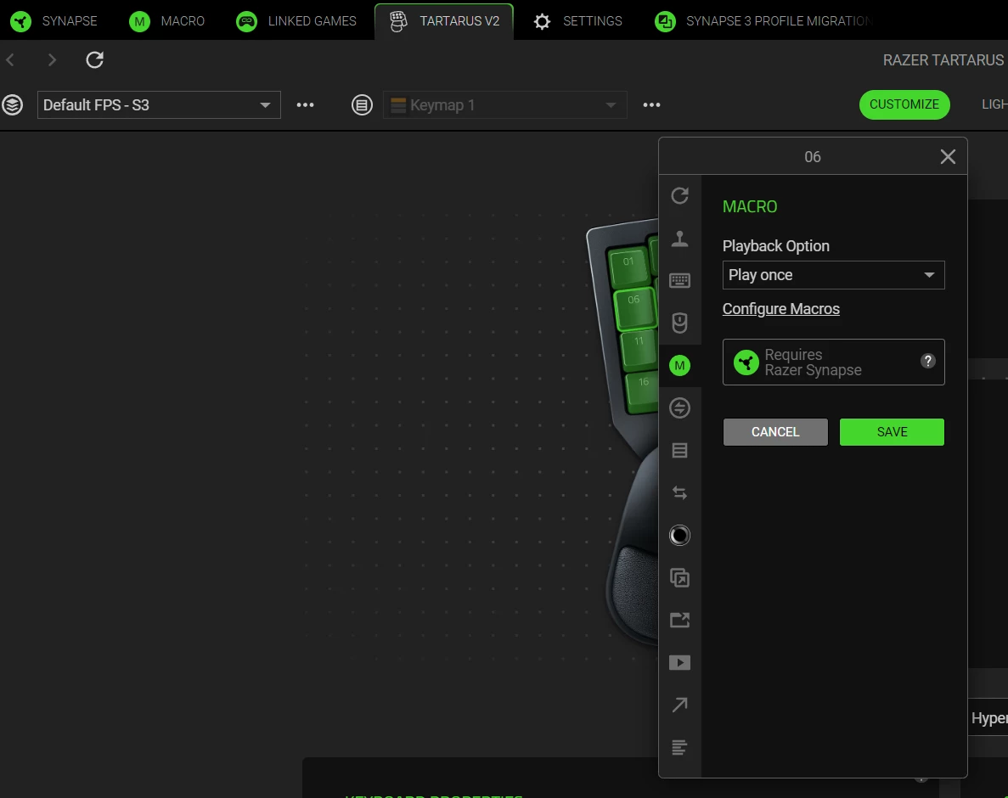
Task: Open the Configure Macros link
Action: 780,309
